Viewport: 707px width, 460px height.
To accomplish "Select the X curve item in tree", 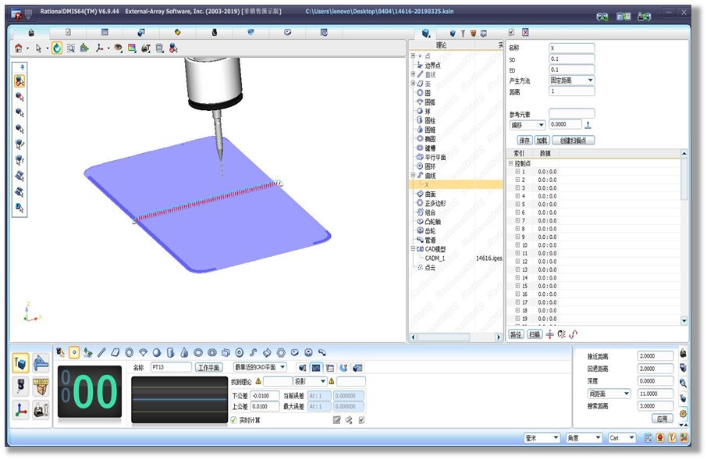I will pyautogui.click(x=427, y=184).
